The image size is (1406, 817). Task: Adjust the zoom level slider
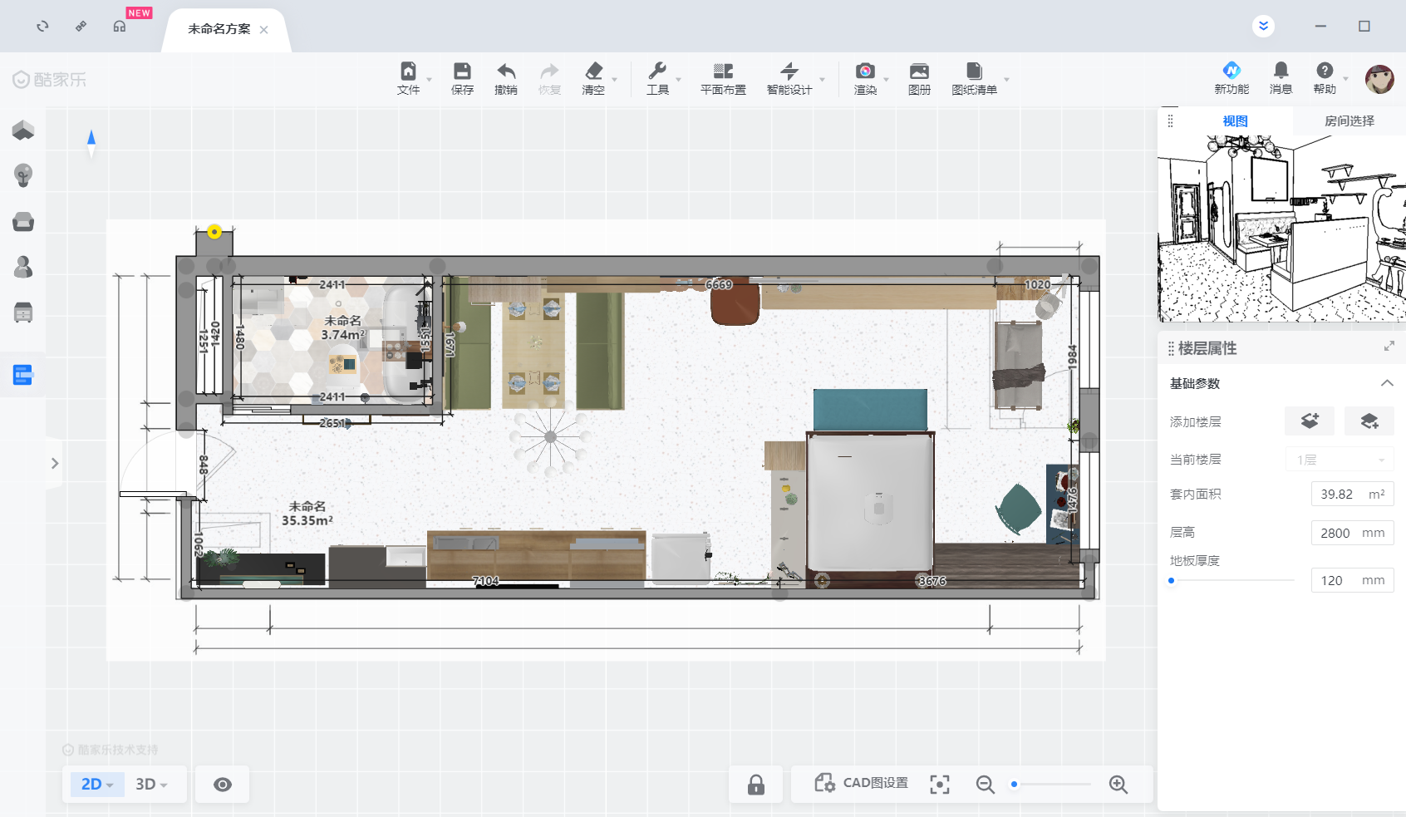[1014, 784]
